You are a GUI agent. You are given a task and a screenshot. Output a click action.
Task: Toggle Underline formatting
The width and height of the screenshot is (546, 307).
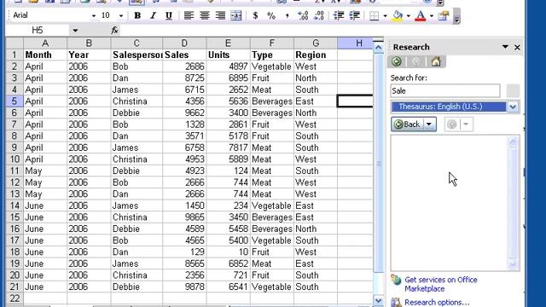point(169,15)
